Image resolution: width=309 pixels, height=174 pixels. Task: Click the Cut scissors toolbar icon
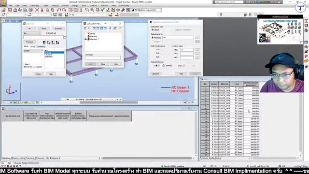pyautogui.click(x=42, y=10)
